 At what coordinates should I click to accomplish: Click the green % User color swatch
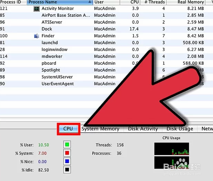pyautogui.click(x=67, y=145)
